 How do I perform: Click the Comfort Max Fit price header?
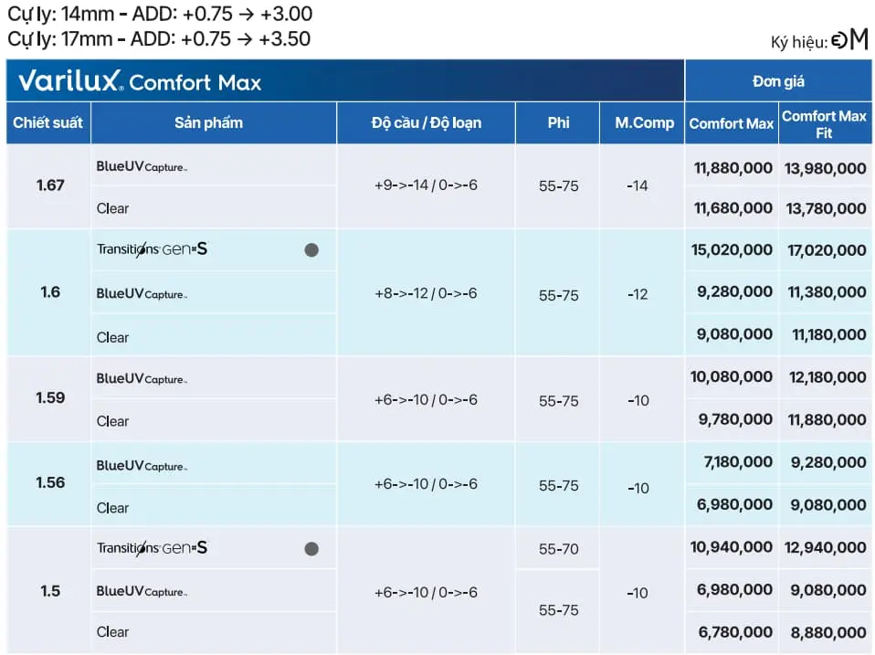point(824,124)
